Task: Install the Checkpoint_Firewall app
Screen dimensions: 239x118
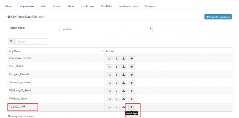Action: point(132,59)
